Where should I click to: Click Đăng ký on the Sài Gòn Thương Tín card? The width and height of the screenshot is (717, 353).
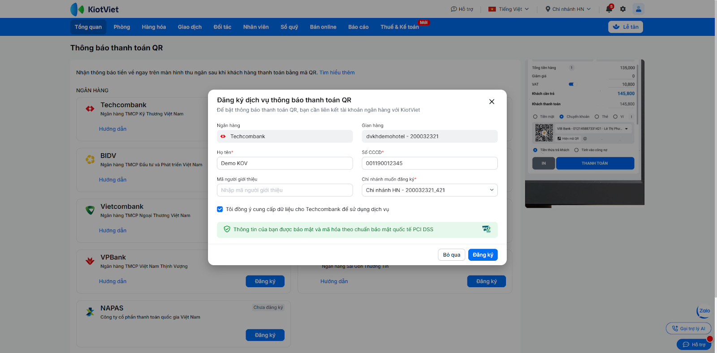(487, 281)
